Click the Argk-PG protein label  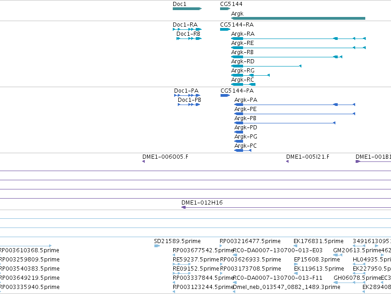tap(246, 137)
